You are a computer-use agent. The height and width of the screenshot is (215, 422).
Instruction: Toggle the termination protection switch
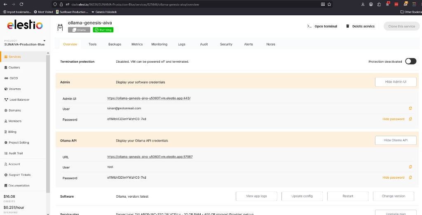click(x=410, y=61)
